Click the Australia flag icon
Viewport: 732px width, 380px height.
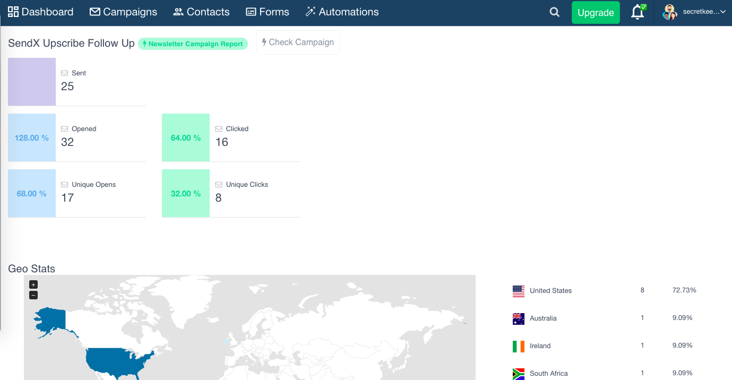click(519, 318)
